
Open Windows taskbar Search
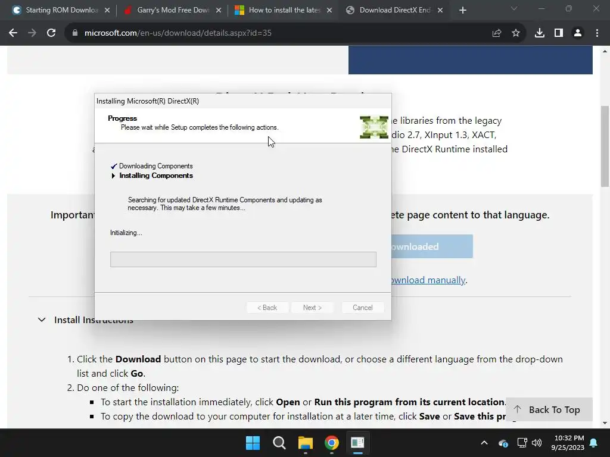(279, 443)
